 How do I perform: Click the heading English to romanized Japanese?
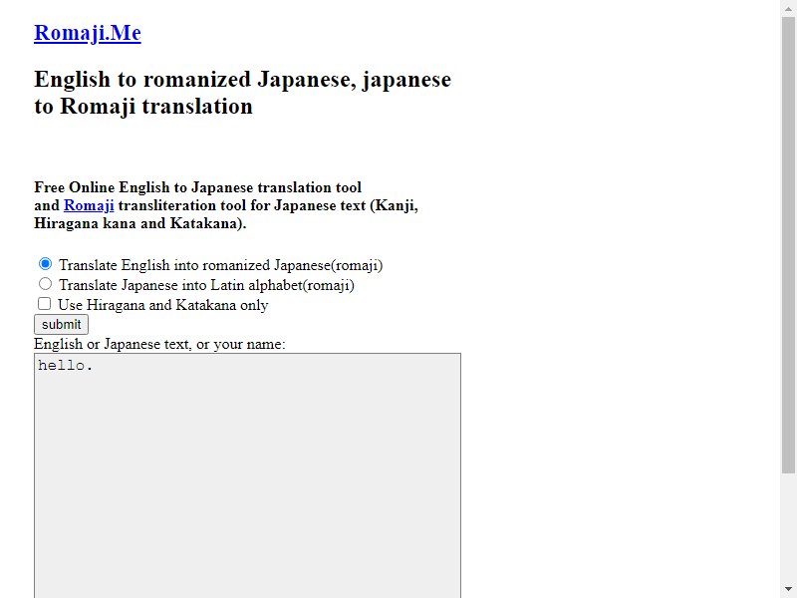pos(242,93)
